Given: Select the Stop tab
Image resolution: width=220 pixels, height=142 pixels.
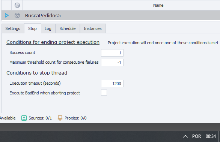Looking at the screenshot, I should 32,28.
